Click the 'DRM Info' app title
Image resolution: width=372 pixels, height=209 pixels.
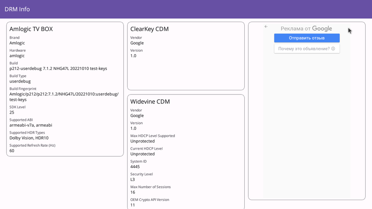point(17,9)
